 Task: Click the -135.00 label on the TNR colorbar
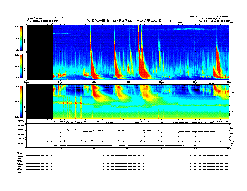(16, 102)
